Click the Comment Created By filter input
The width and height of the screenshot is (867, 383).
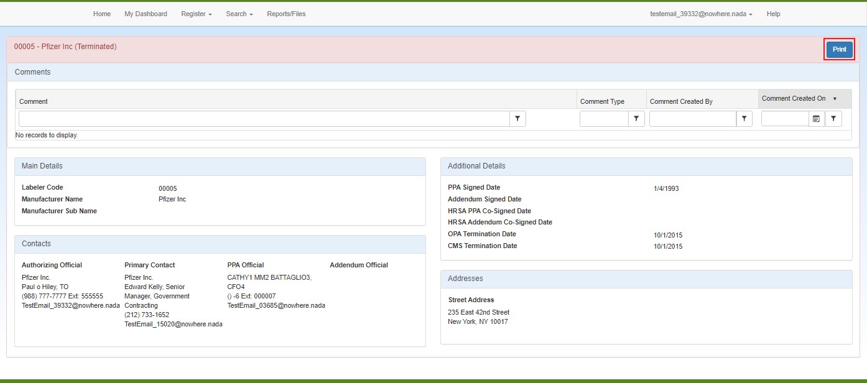pos(693,119)
